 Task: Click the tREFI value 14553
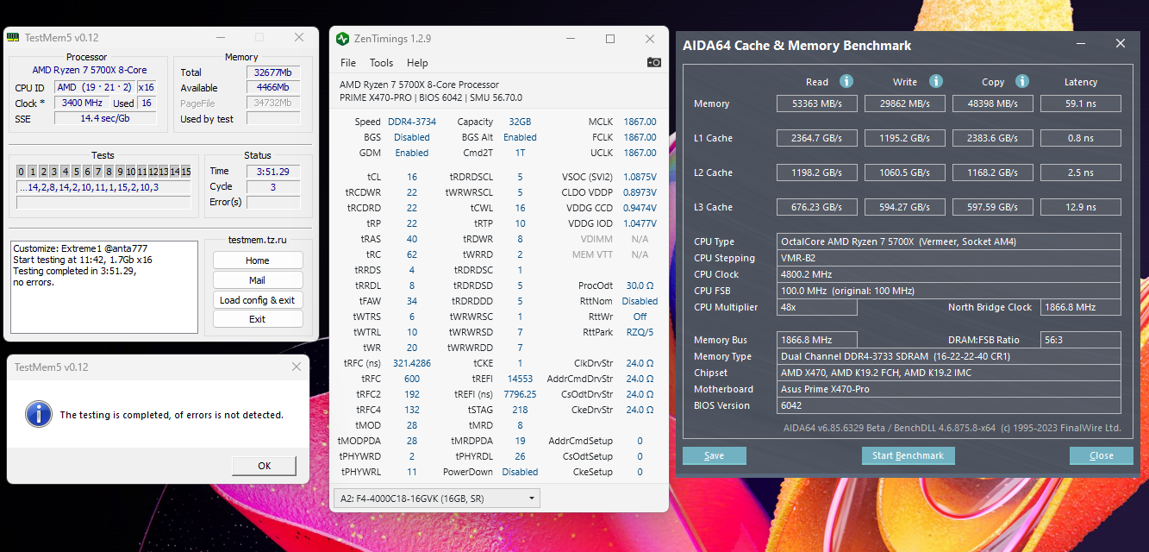point(520,379)
